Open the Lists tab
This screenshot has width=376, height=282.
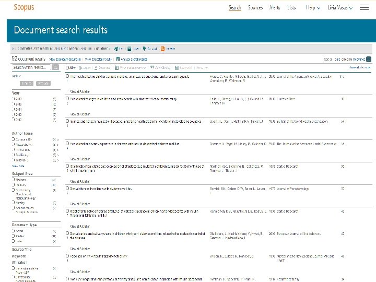tap(291, 7)
